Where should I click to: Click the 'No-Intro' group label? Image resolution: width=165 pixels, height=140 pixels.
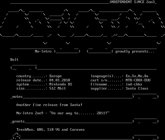click(43, 51)
